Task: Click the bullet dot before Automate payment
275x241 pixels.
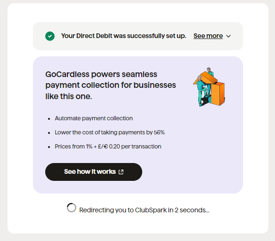Action: pyautogui.click(x=49, y=119)
